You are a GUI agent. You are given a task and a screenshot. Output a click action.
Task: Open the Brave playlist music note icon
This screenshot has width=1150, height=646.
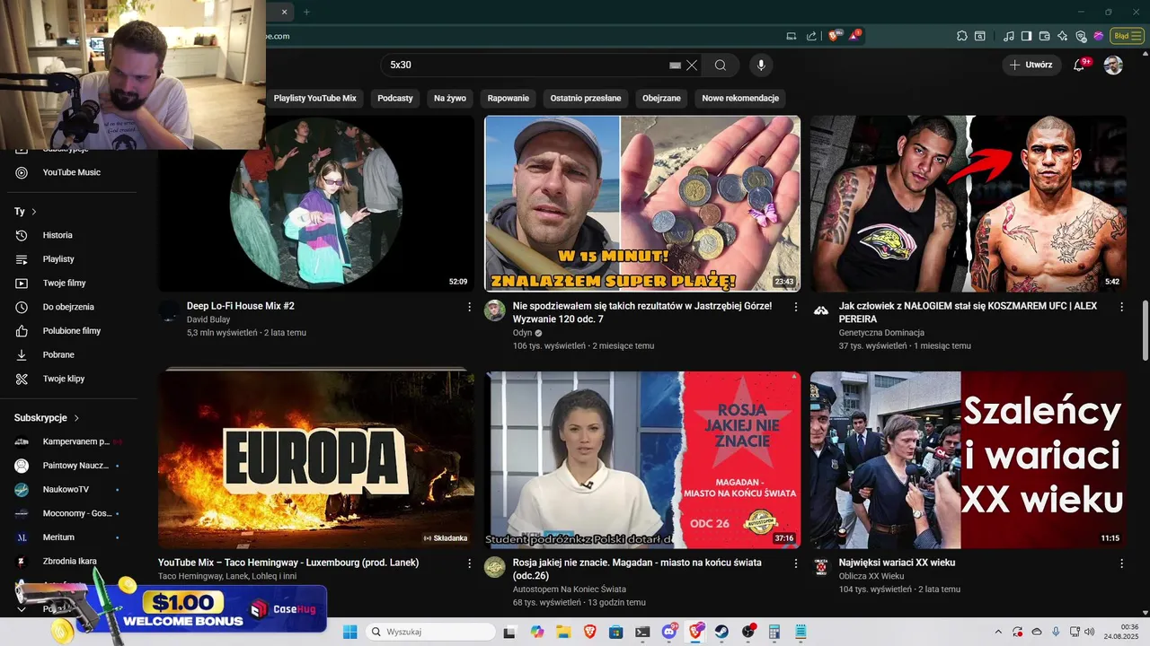[x=1009, y=36]
